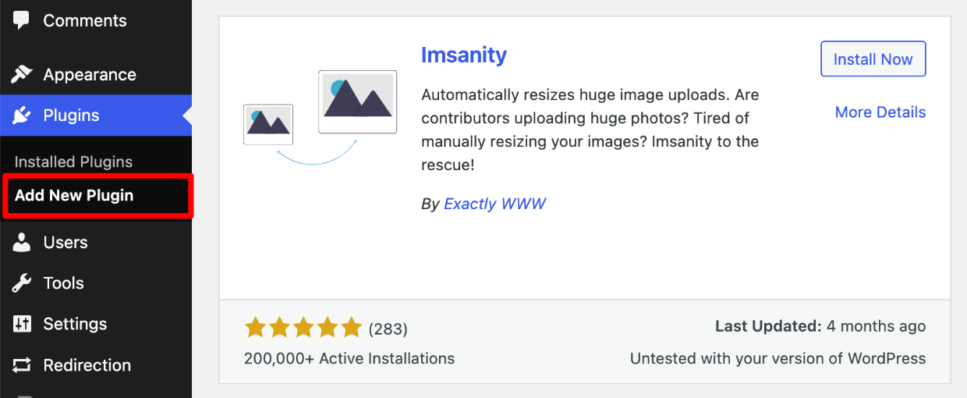The width and height of the screenshot is (967, 398).
Task: Click the Settings sliders icon
Action: pyautogui.click(x=22, y=324)
